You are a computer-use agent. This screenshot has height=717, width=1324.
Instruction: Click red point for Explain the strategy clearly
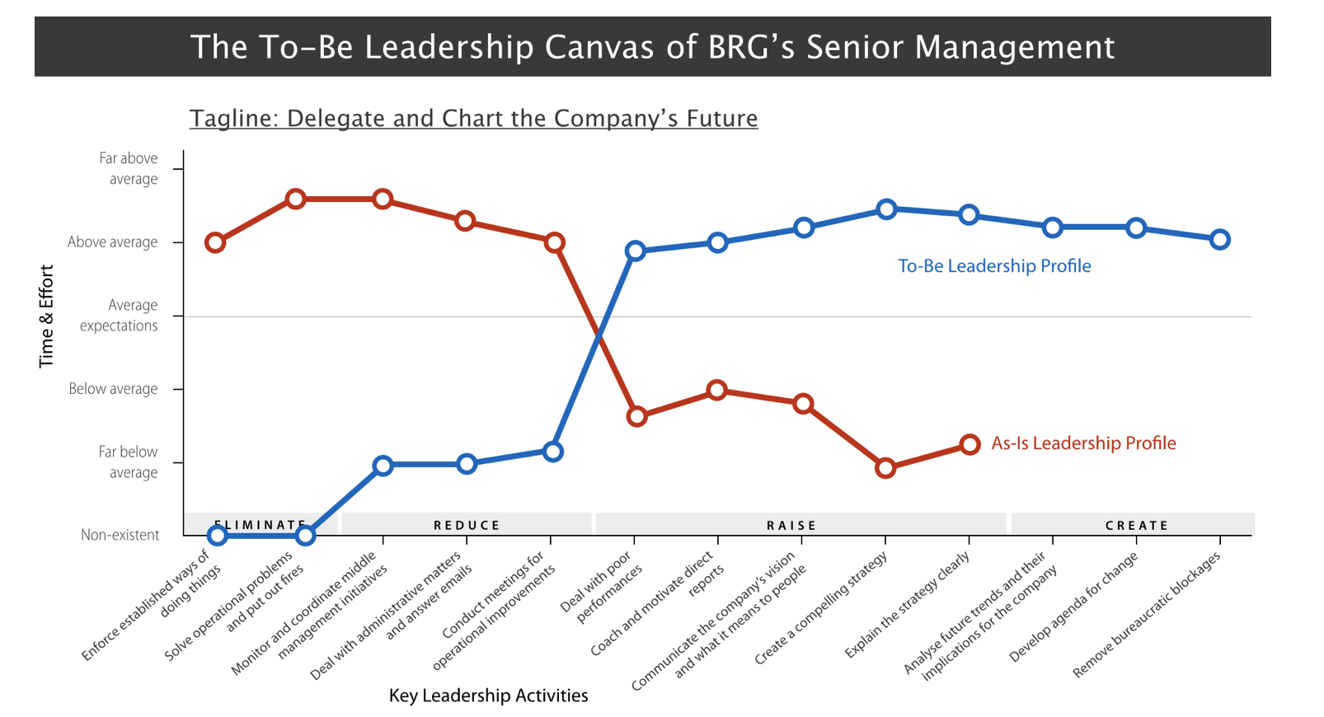pos(970,445)
